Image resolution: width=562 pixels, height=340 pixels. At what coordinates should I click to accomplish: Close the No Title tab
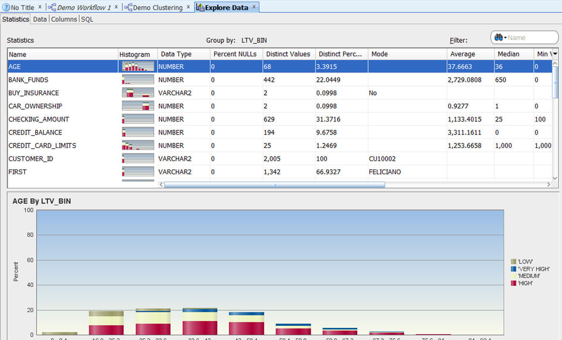(40, 7)
